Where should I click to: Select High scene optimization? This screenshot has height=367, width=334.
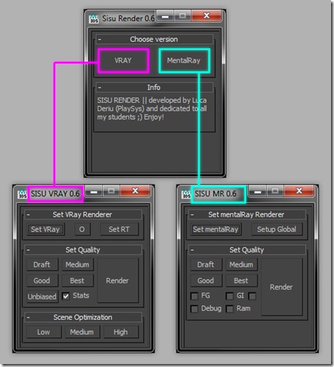tap(121, 332)
